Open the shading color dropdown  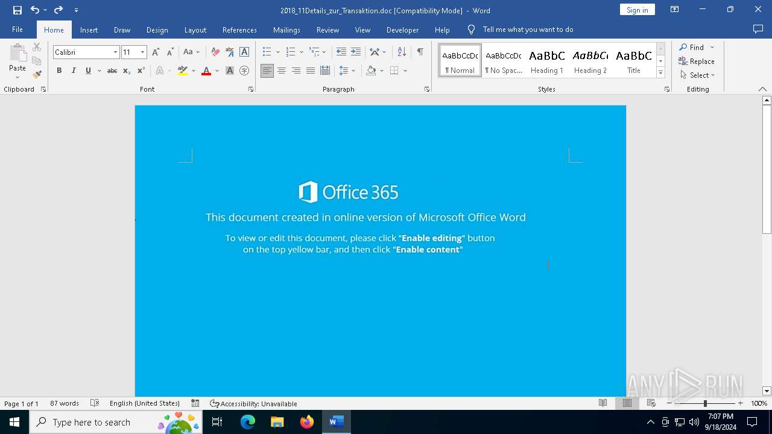(382, 71)
